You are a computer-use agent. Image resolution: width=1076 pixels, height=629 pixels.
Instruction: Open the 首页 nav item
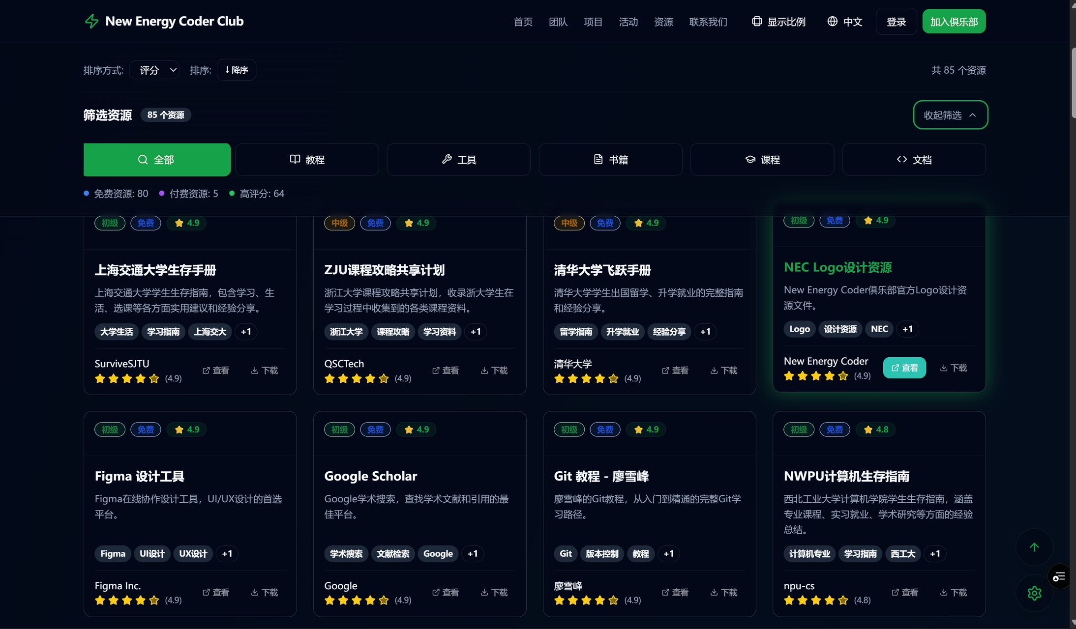[523, 22]
